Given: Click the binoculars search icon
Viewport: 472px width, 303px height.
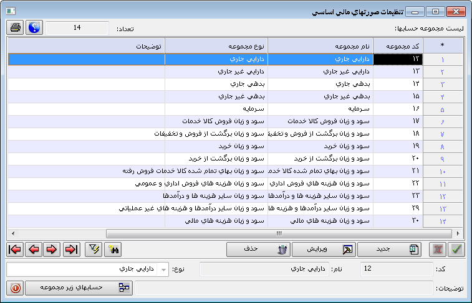Looking at the screenshot, I should 113,249.
